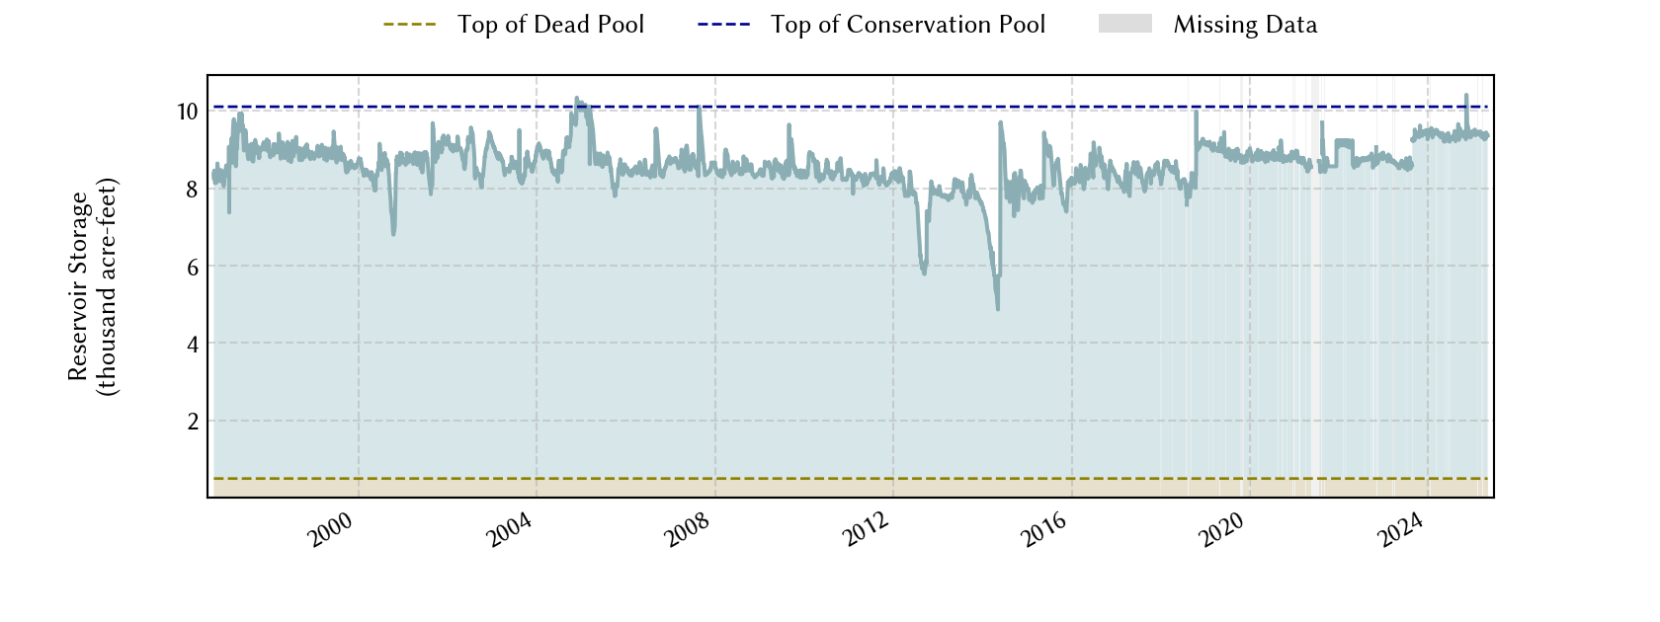This screenshot has width=1660, height=622.
Task: Click the blue dashed Conservation Pool legend line
Action: click(724, 25)
